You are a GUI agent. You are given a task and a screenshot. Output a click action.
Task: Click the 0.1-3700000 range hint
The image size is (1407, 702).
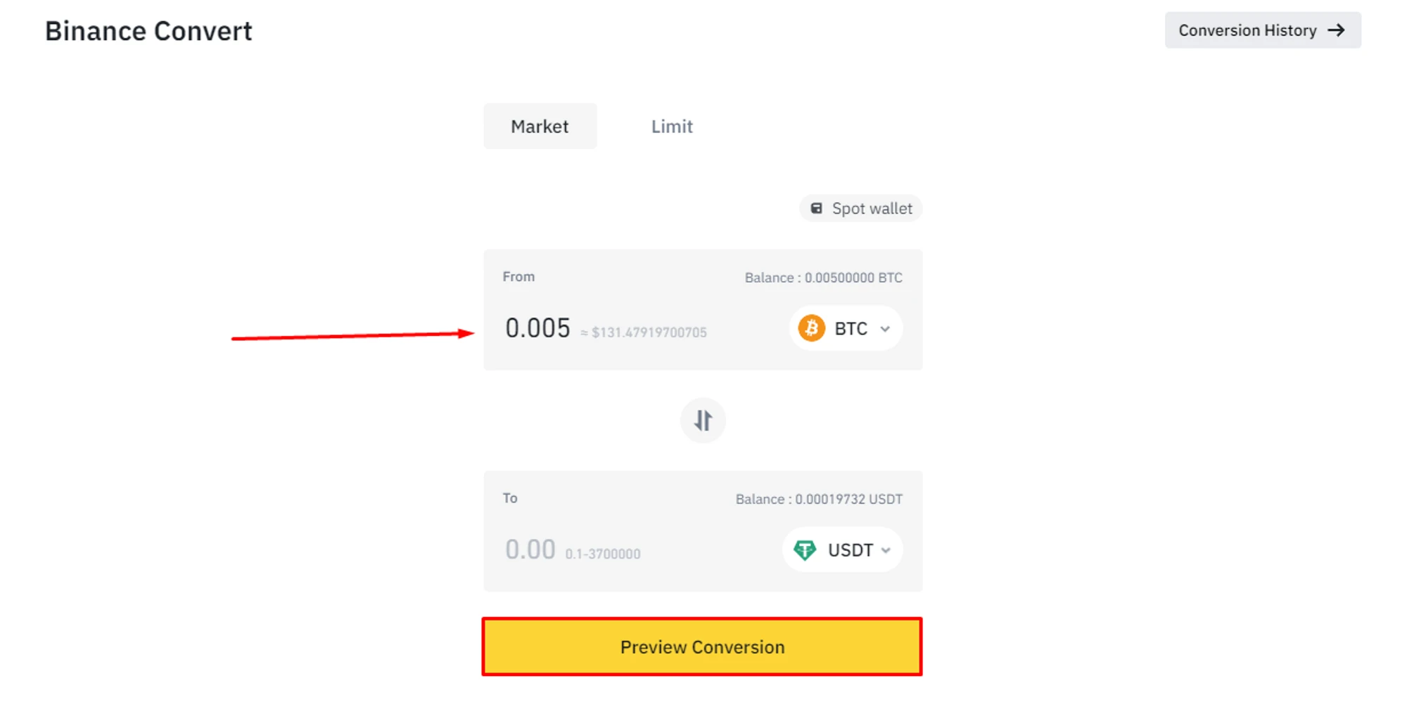pyautogui.click(x=603, y=554)
